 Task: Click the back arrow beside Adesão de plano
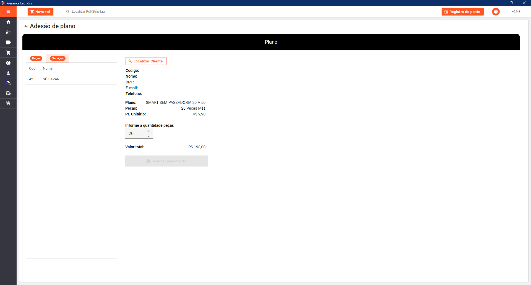coord(26,26)
